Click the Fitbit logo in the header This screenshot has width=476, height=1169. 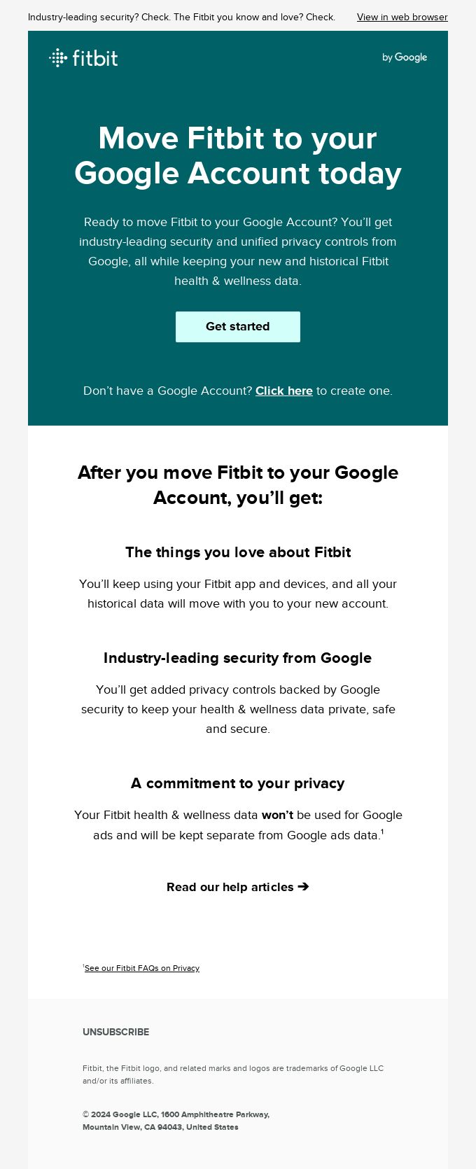[x=84, y=57]
